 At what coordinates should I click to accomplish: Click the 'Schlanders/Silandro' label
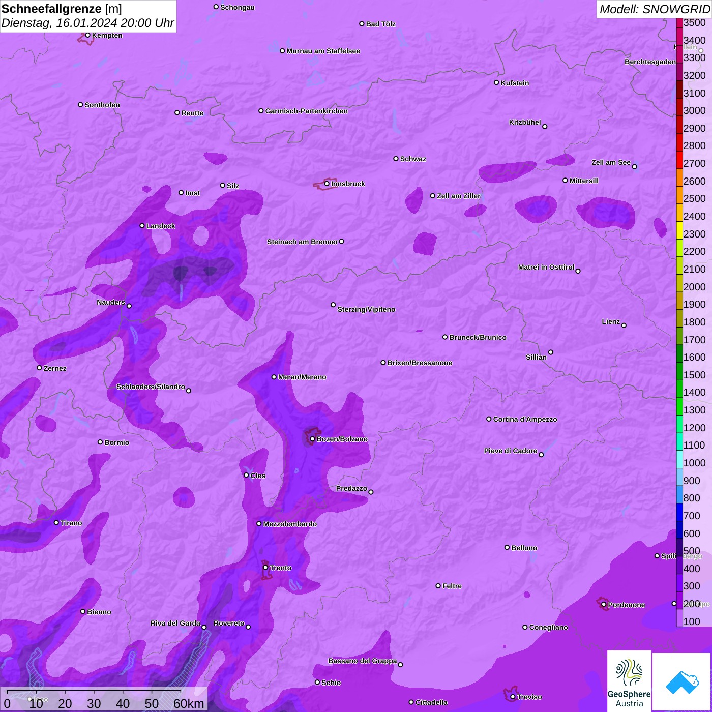click(151, 387)
